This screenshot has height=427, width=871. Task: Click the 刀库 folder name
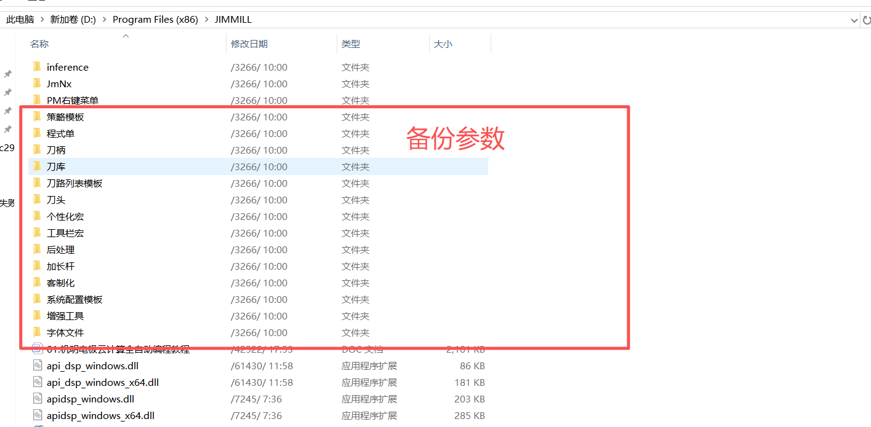click(56, 166)
